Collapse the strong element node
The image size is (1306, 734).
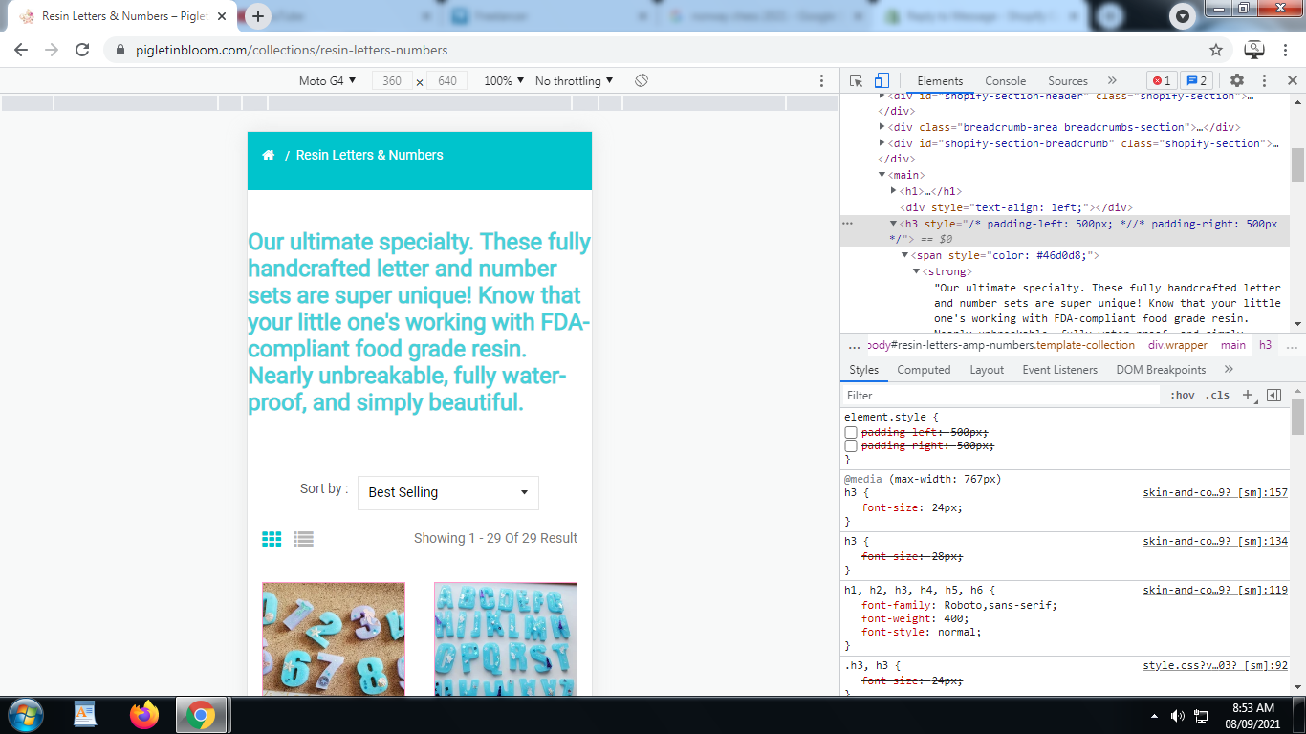(x=917, y=271)
